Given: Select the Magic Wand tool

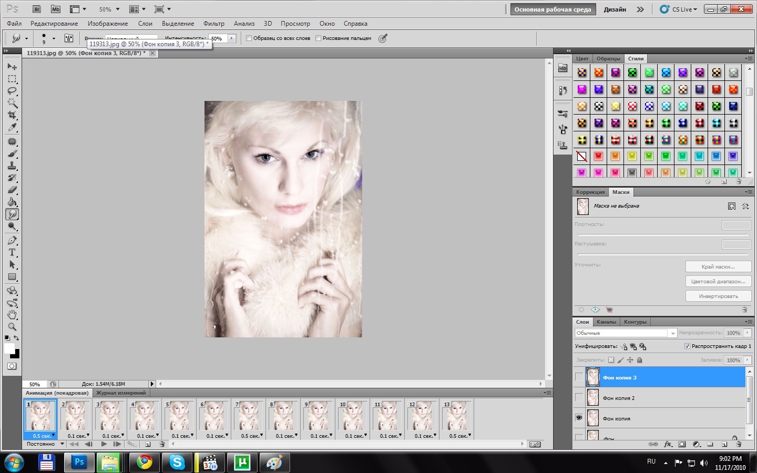Looking at the screenshot, I should (x=12, y=103).
